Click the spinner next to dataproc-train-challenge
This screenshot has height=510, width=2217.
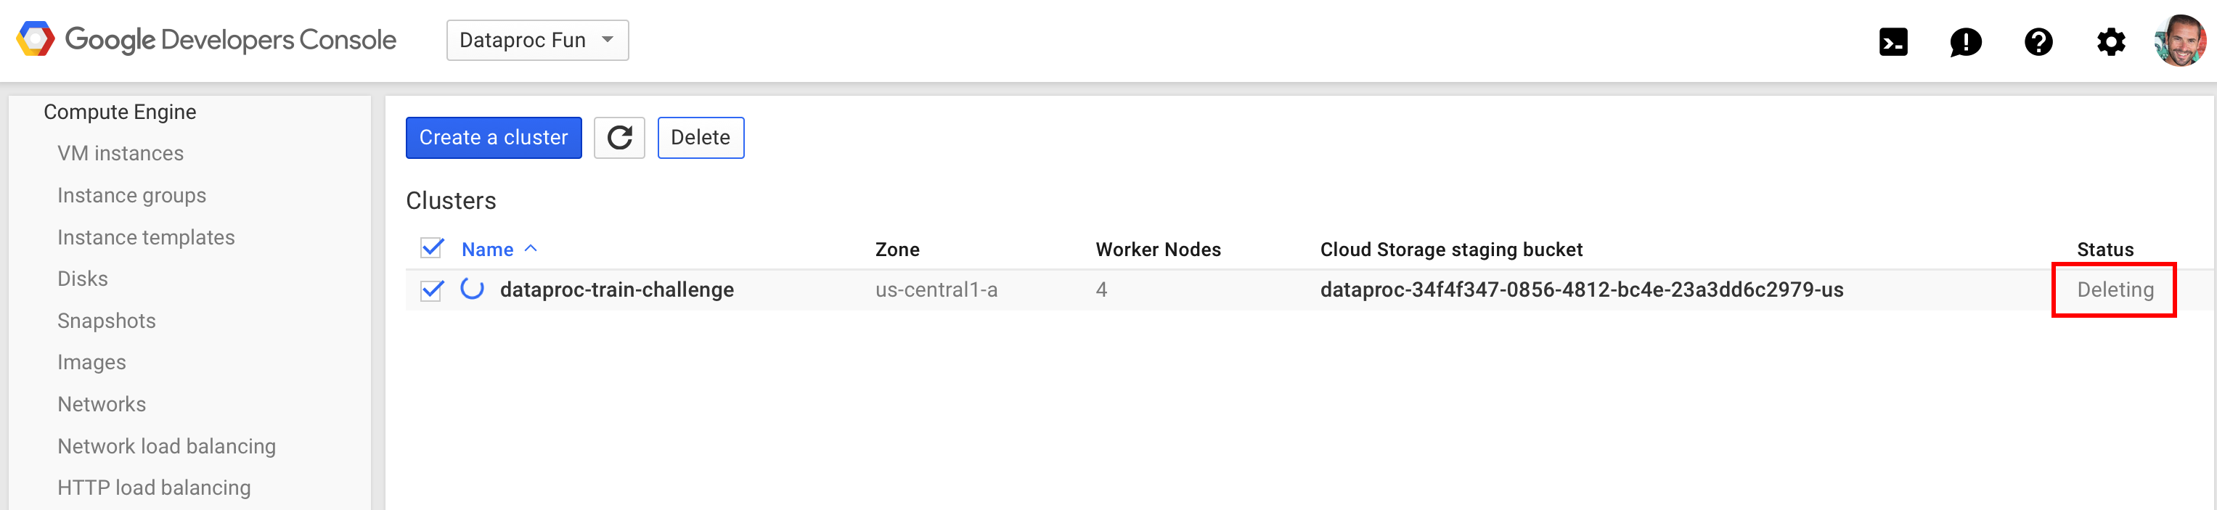pyautogui.click(x=472, y=289)
